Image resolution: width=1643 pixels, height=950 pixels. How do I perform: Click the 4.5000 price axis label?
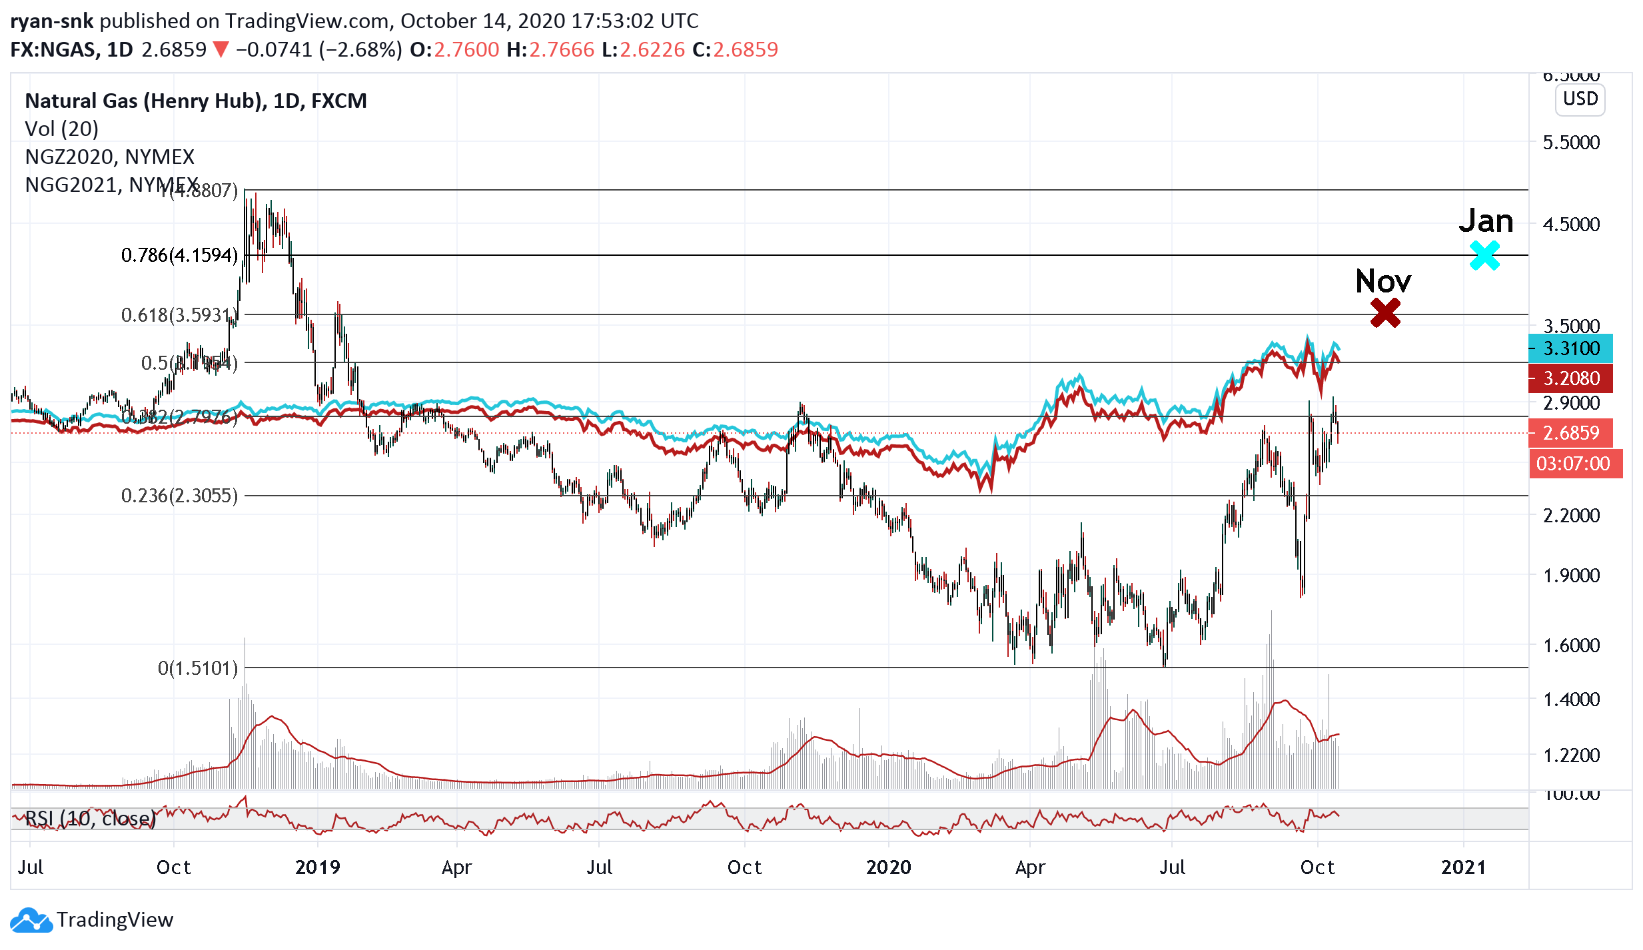(x=1572, y=225)
